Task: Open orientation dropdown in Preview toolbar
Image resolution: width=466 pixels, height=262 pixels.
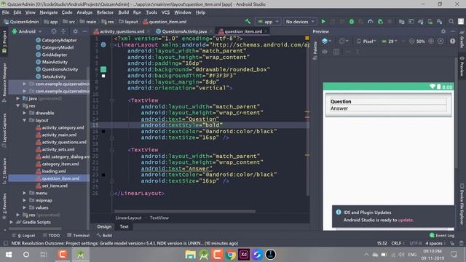Action: tap(344, 41)
